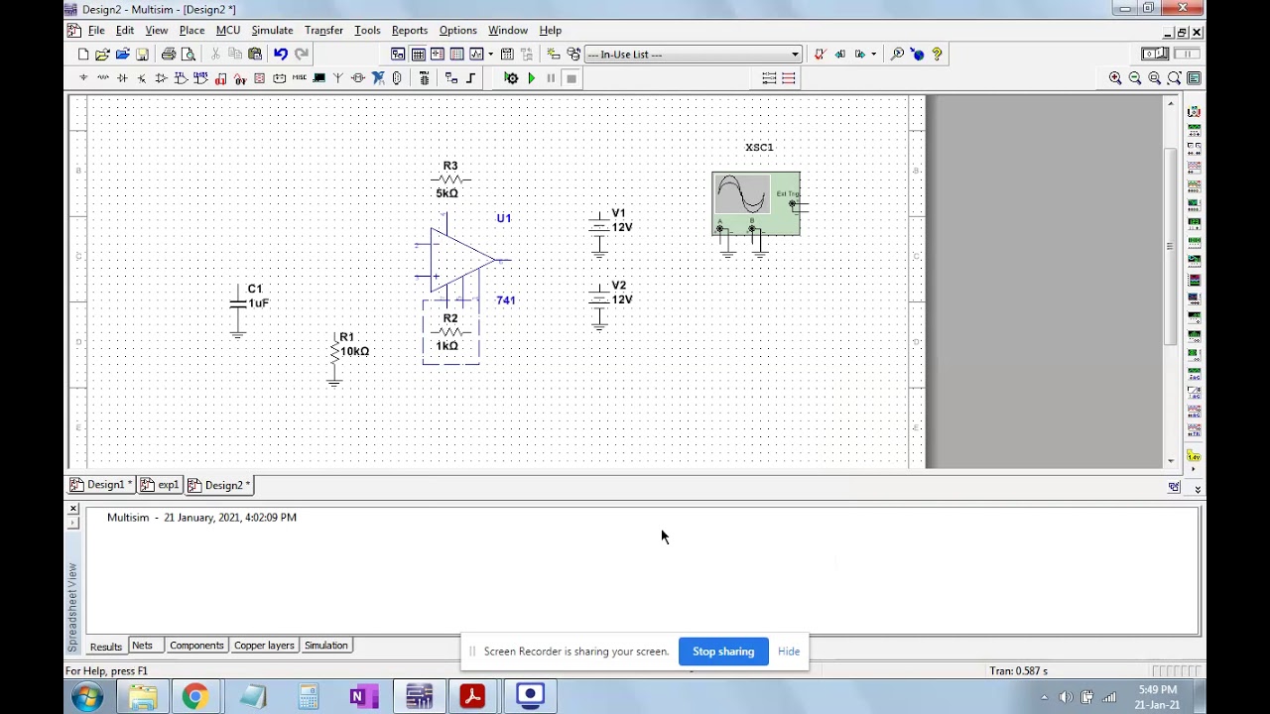Place a MISC component
This screenshot has height=714, width=1270.
[300, 78]
